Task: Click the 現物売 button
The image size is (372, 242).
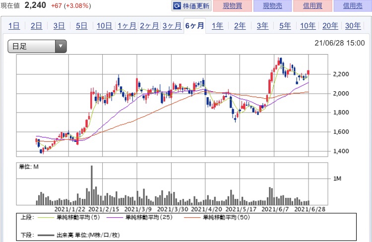Action: 272,5
